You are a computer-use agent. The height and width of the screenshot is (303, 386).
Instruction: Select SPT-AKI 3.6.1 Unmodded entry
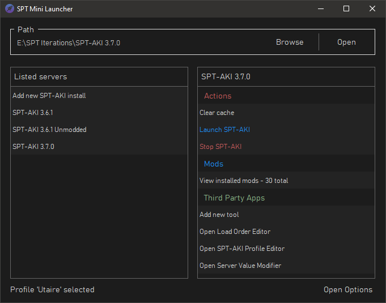99,130
